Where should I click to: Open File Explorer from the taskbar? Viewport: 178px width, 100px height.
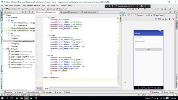[x=22, y=98]
